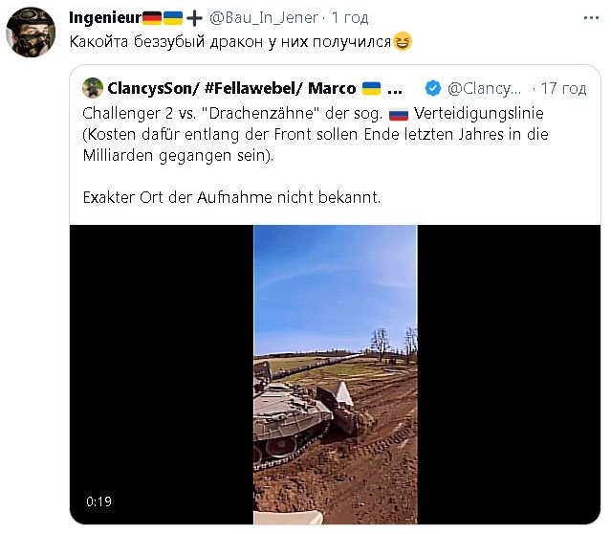Open the "1 год" tweet timestamp
The width and height of the screenshot is (611, 534).
point(351,18)
